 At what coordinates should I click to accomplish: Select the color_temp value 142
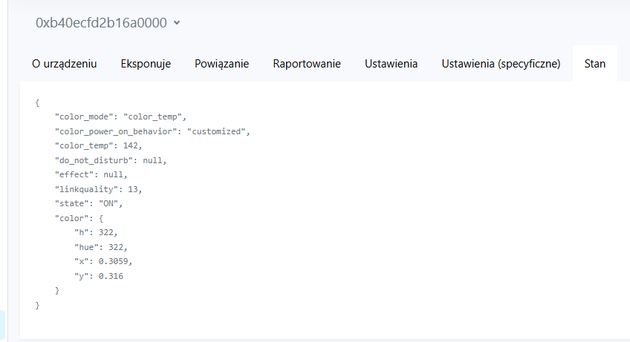click(130, 145)
